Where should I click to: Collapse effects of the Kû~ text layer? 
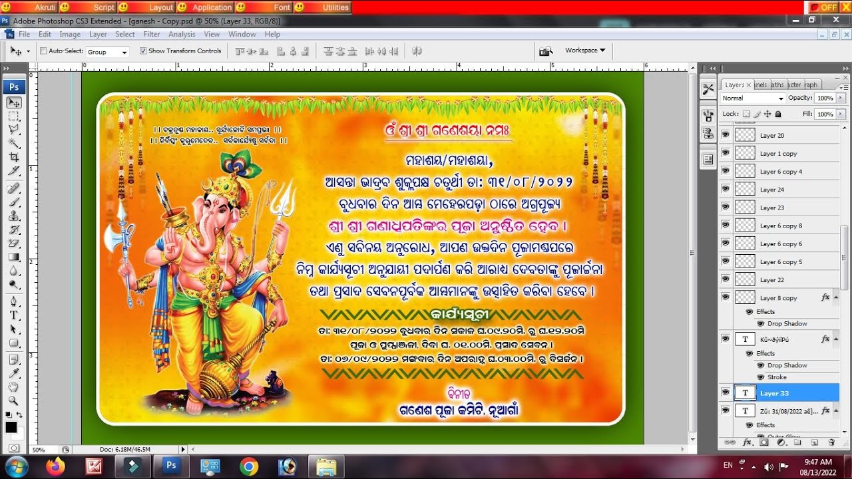pyautogui.click(x=835, y=339)
